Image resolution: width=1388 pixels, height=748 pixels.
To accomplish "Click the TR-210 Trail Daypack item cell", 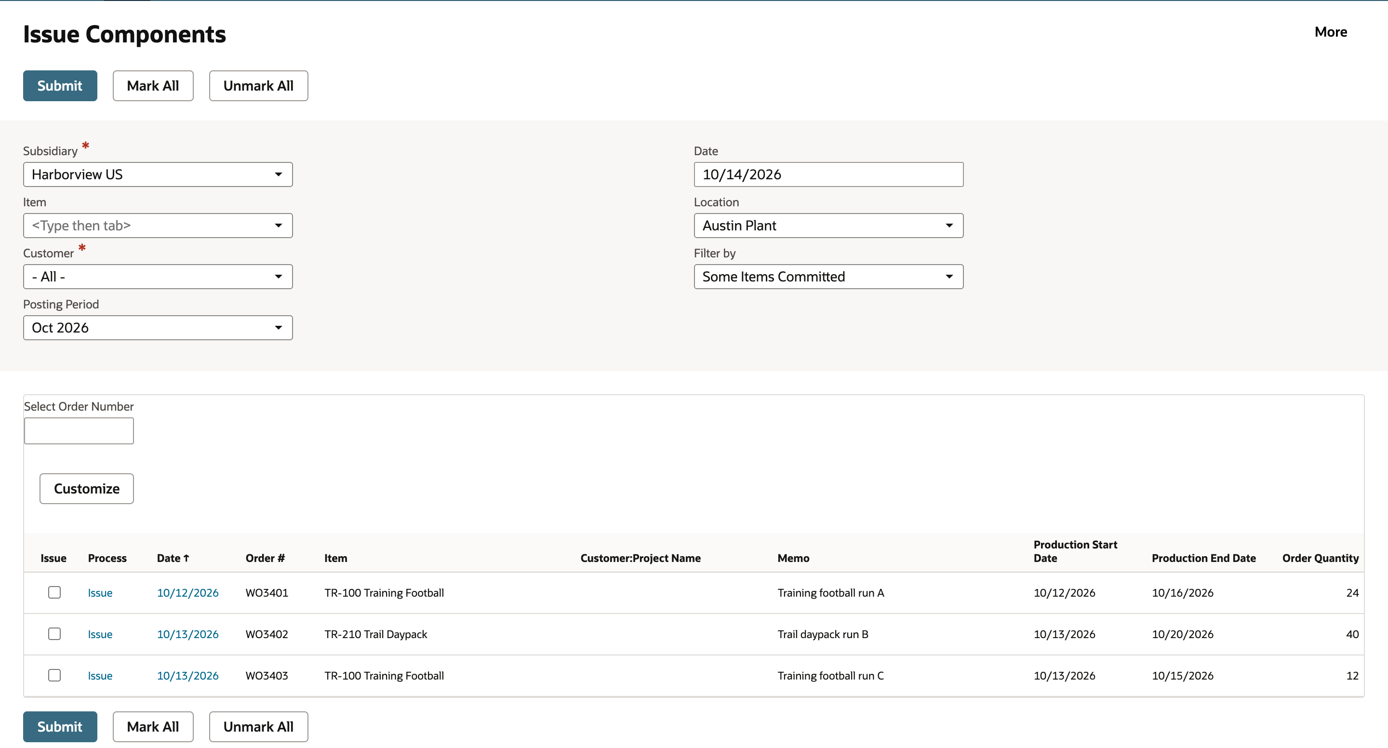I will pos(375,634).
